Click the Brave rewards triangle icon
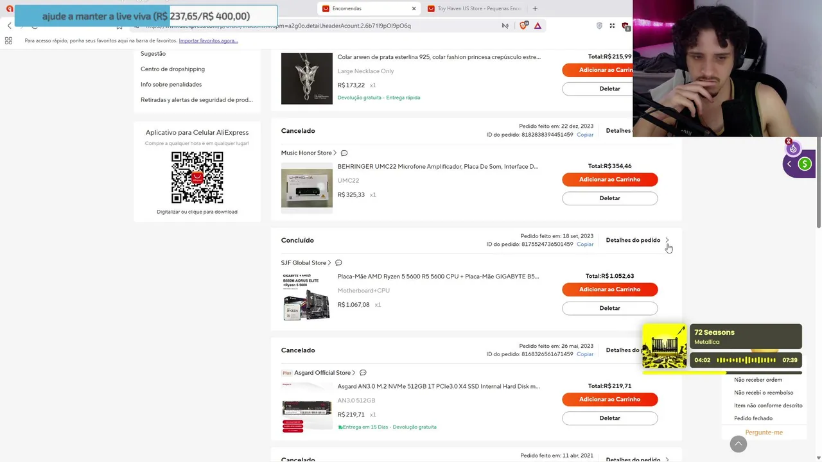 coord(538,26)
